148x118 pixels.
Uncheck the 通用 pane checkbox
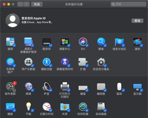[14, 45]
